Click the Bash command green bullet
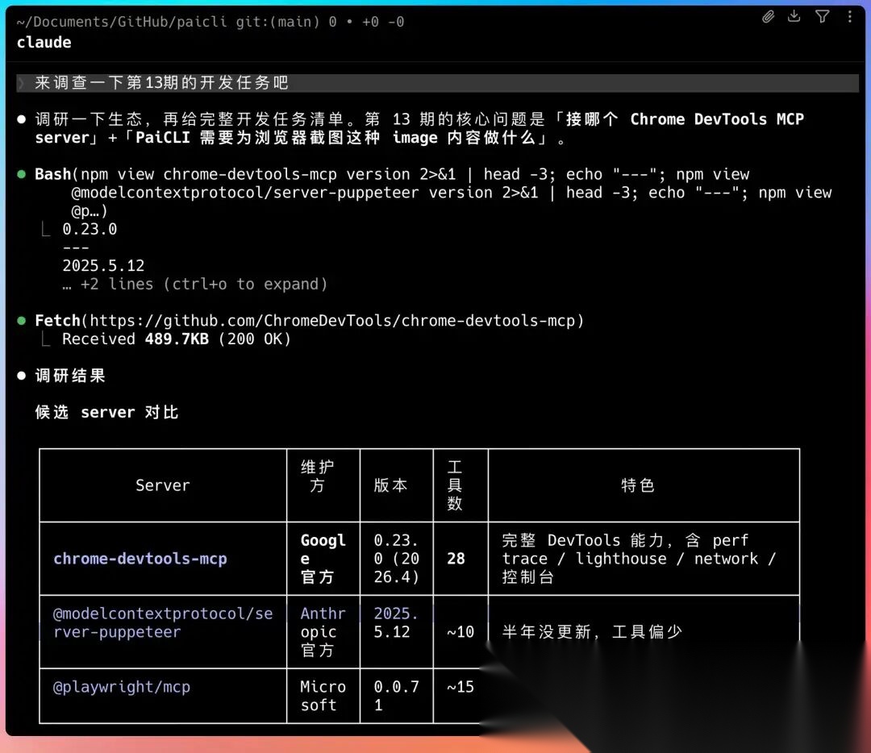 [22, 174]
